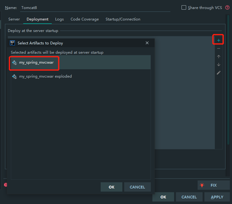
Task: Select the Deployment tab
Action: coord(37,19)
